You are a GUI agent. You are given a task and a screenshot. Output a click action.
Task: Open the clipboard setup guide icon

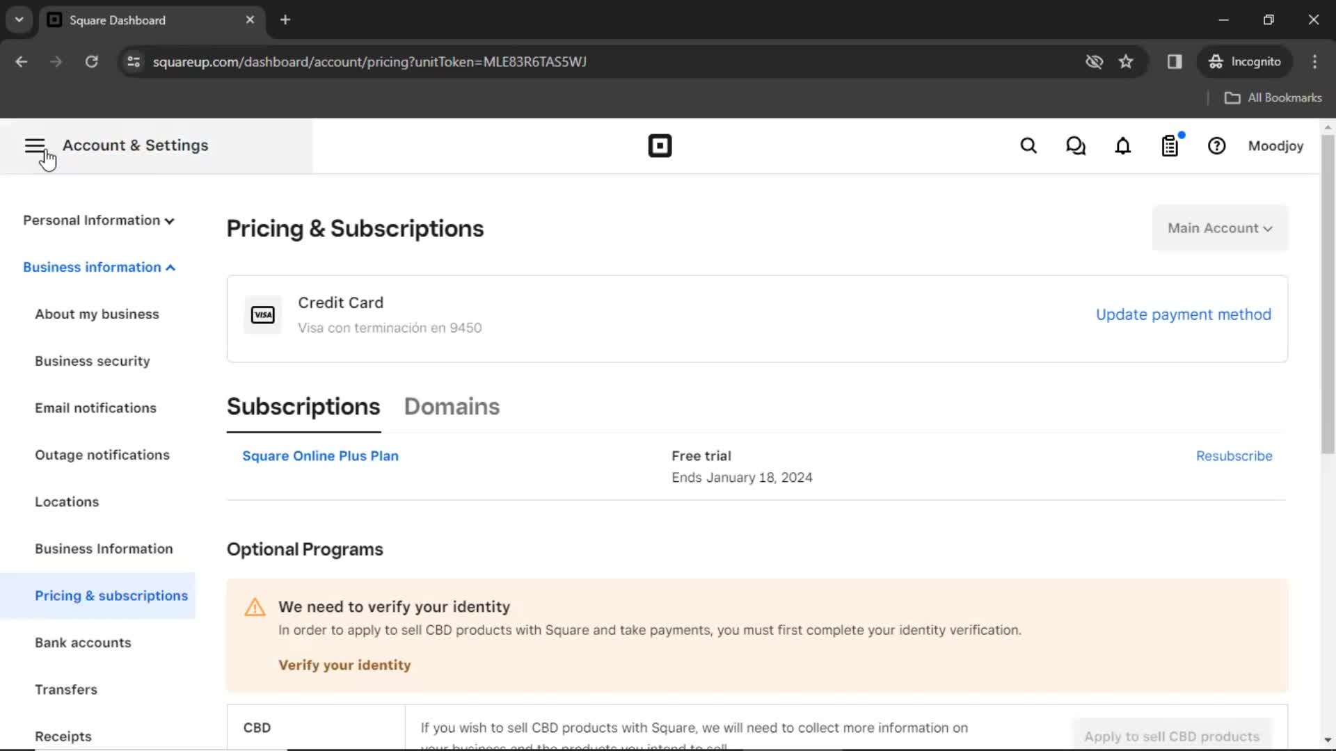tap(1170, 145)
